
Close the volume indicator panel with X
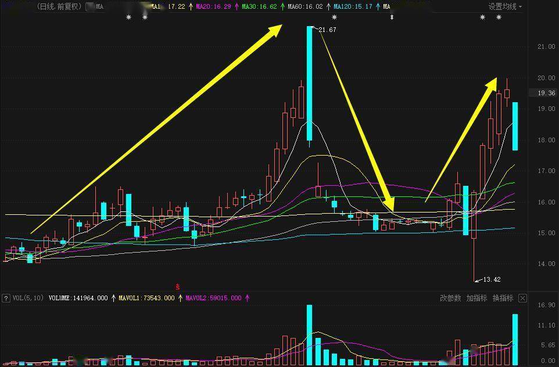pos(522,298)
